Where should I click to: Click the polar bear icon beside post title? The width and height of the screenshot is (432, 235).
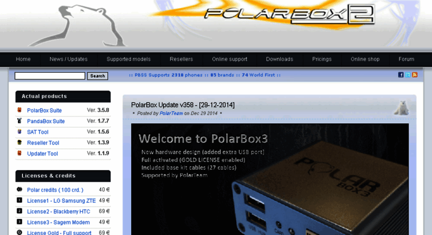(401, 108)
